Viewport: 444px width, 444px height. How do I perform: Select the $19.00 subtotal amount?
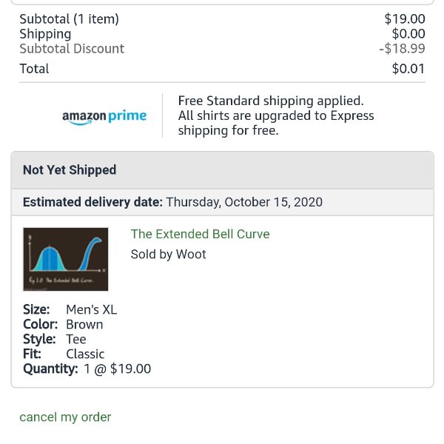coord(404,19)
